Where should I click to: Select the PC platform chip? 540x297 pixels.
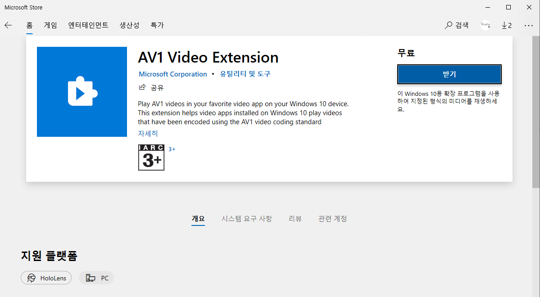(x=96, y=278)
